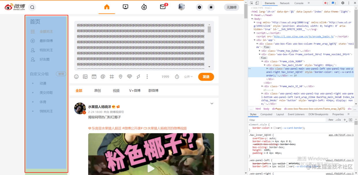The width and height of the screenshot is (358, 175).
Task: Select the 群微博 feed tab
Action: tap(153, 90)
